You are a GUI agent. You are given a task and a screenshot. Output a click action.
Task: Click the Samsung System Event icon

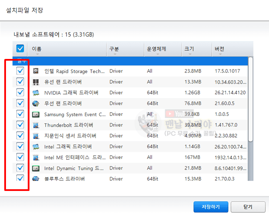click(x=36, y=114)
